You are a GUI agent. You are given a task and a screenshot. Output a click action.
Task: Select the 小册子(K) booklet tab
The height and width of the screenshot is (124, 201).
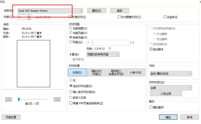pos(136,72)
